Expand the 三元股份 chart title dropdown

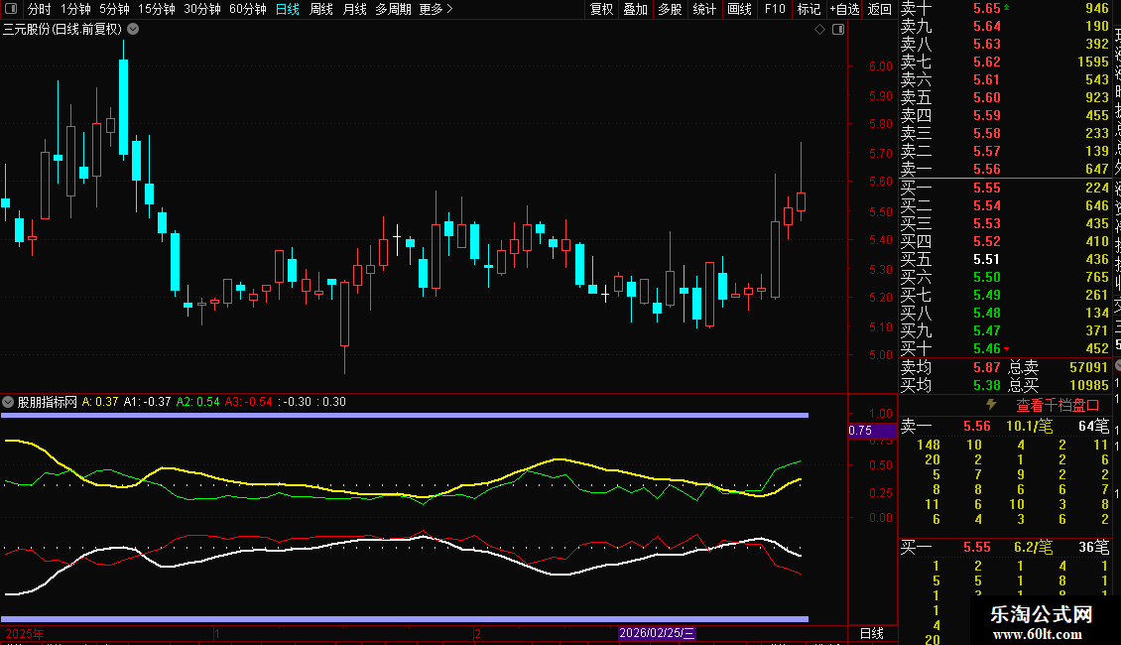click(134, 30)
